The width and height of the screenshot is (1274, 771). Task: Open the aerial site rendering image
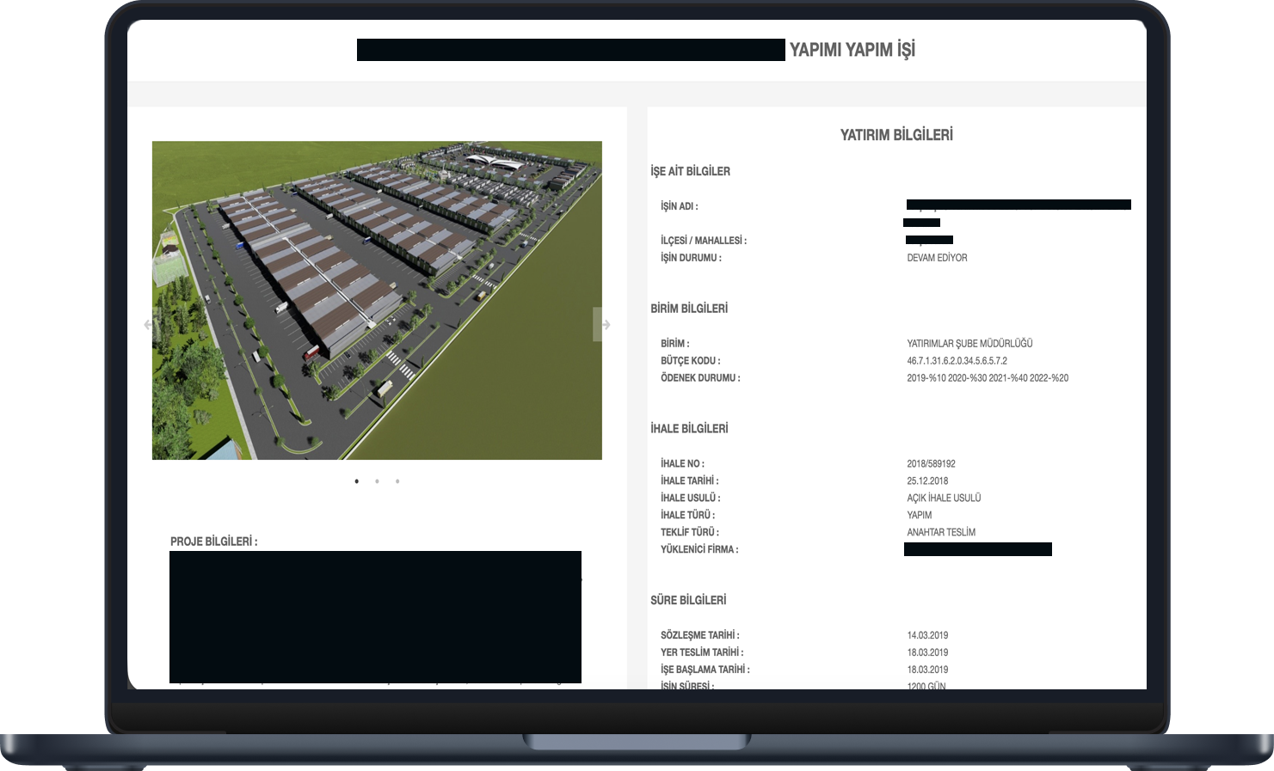(x=377, y=300)
